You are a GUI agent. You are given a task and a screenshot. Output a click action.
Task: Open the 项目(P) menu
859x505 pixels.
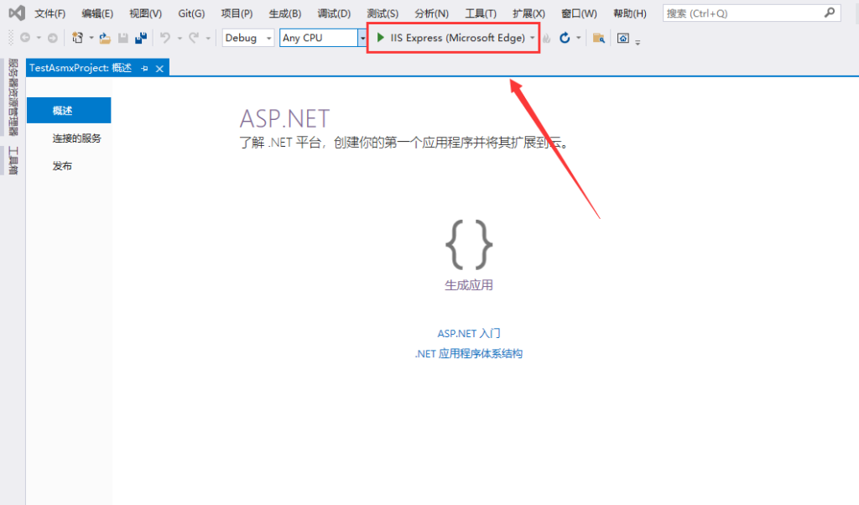237,13
